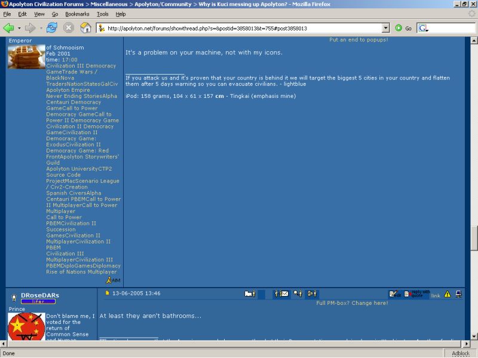The height and width of the screenshot is (358, 478).
Task: Click the Stop loading icon
Action: point(69,28)
